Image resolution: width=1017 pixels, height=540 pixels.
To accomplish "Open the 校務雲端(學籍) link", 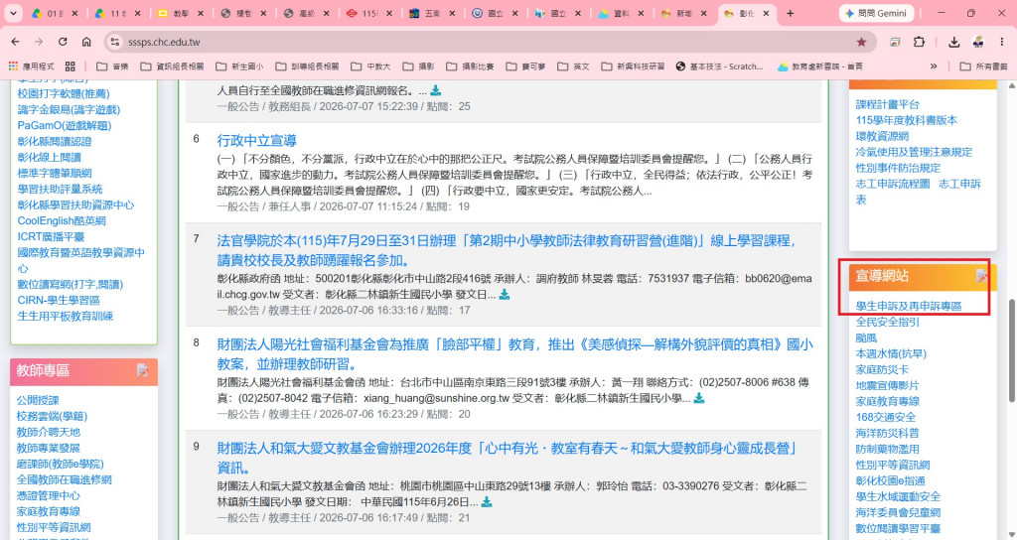I will pyautogui.click(x=52, y=416).
